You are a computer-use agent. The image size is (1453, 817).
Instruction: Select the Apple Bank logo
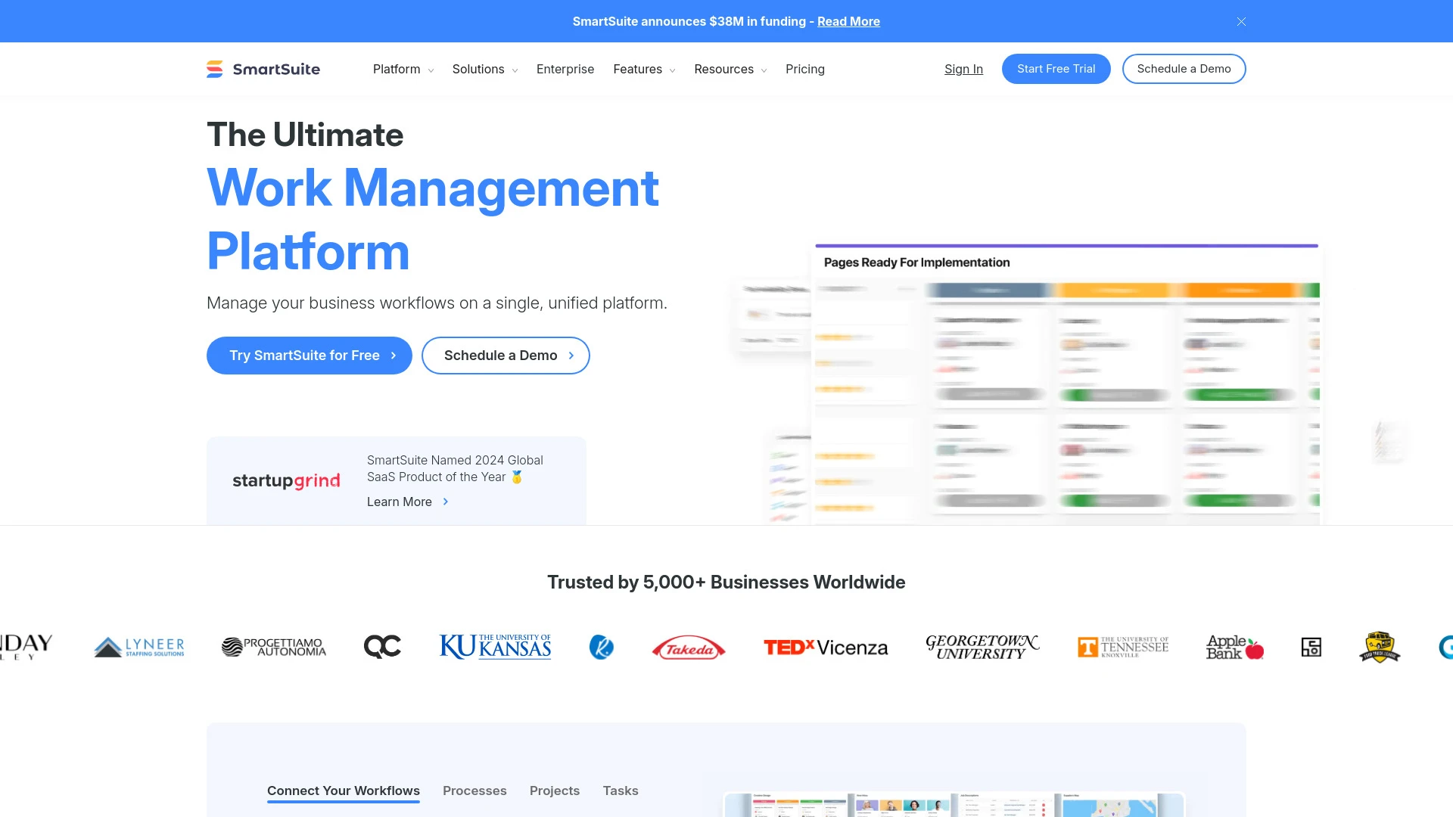pos(1234,647)
